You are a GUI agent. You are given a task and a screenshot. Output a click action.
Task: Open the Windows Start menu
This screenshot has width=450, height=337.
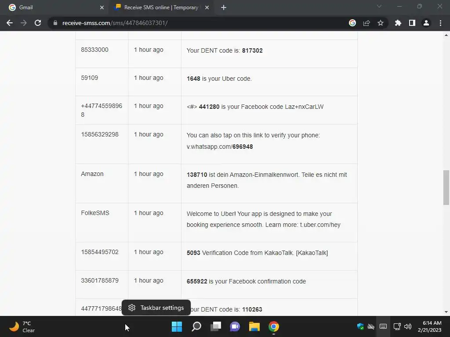[x=177, y=326]
